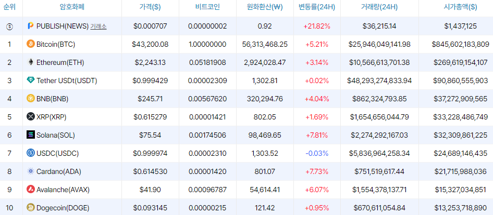The width and height of the screenshot is (493, 215).
Task: Click Solana volume $2,274,292,167.03
Action: 379,136
